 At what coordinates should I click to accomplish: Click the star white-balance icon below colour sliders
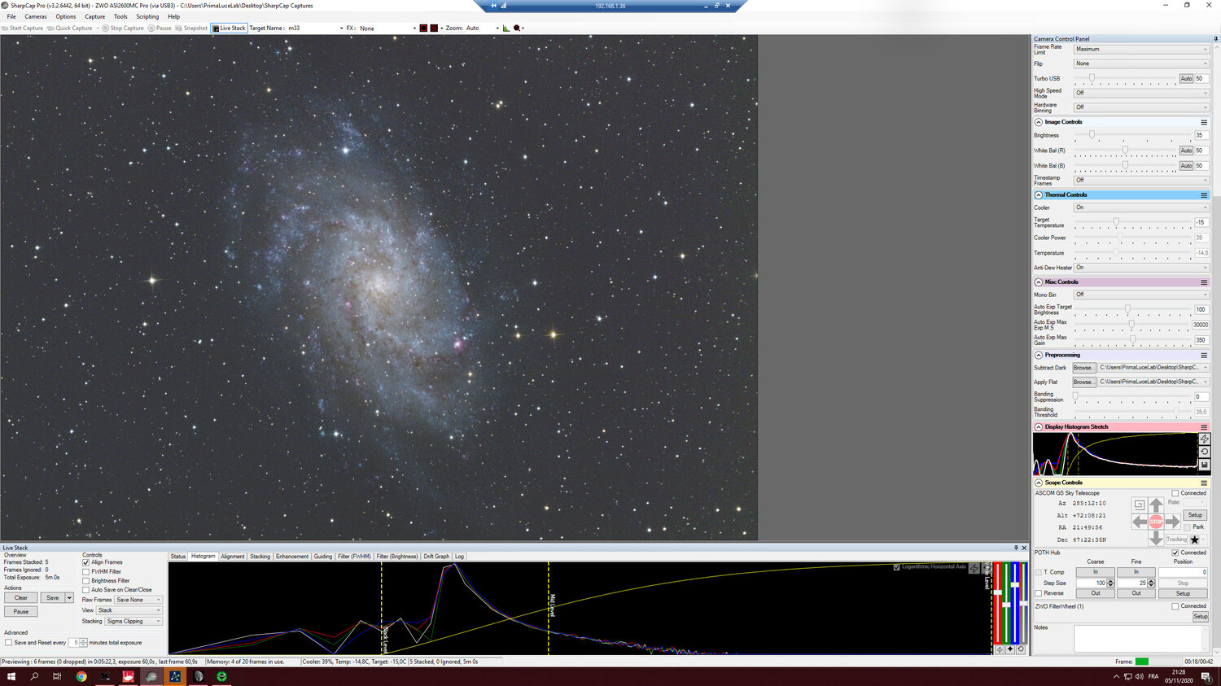pyautogui.click(x=1010, y=649)
